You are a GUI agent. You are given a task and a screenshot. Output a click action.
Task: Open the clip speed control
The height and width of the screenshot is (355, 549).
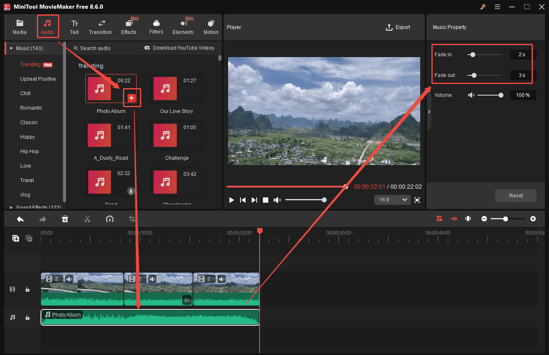[110, 218]
